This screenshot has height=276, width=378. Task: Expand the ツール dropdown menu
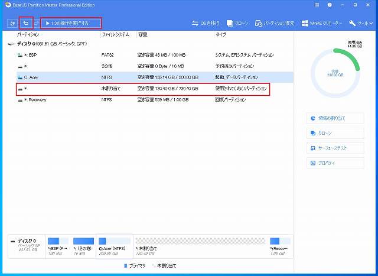click(x=361, y=24)
